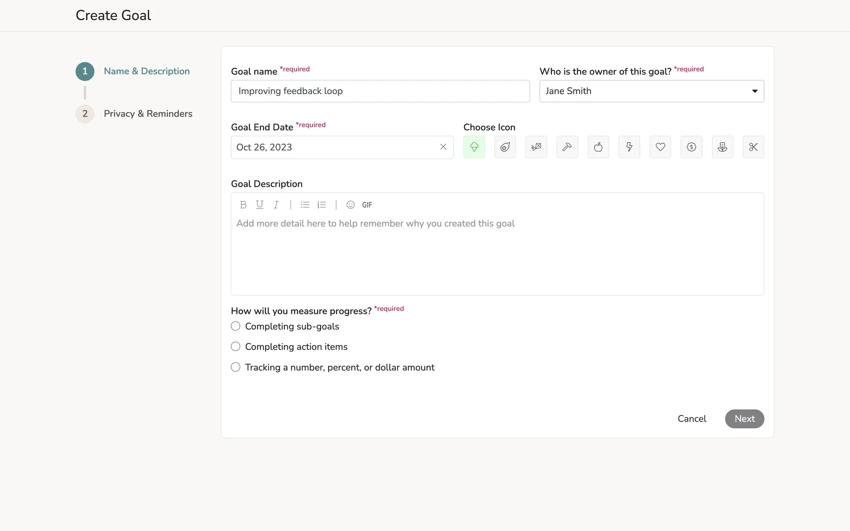Choose the apple goal icon
850x531 pixels.
(598, 147)
